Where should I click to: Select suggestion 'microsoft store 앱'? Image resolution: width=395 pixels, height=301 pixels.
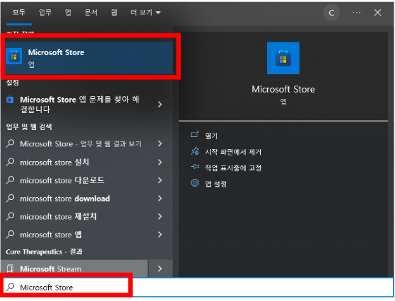tap(51, 235)
